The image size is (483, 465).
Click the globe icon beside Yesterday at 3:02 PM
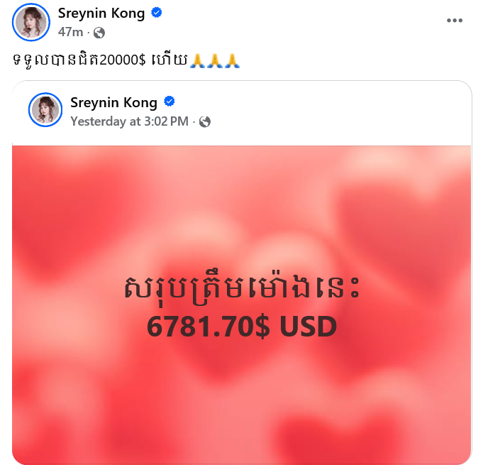(204, 122)
